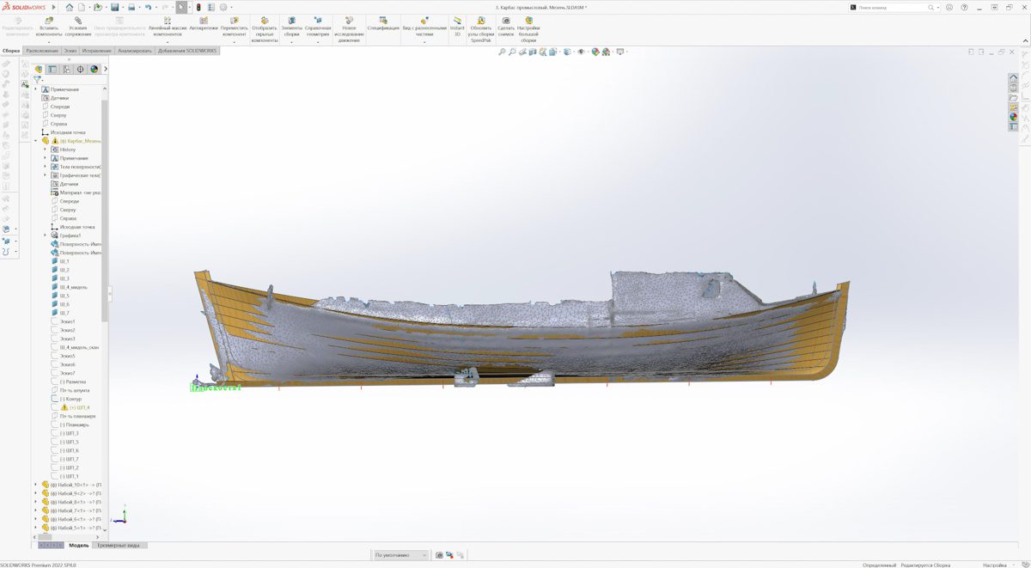Click the Трехмерные виды bottom tab
Image resolution: width=1031 pixels, height=568 pixels.
tap(119, 546)
